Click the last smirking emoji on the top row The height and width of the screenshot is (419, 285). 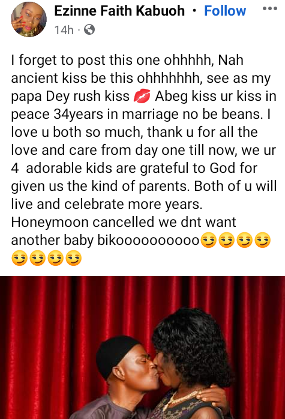coord(263,240)
